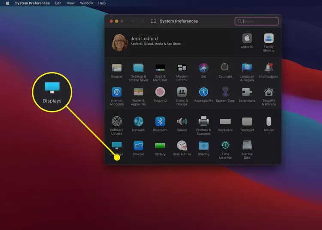Click the Jerri Ledford account name
This screenshot has width=322, height=230.
pyautogui.click(x=144, y=39)
